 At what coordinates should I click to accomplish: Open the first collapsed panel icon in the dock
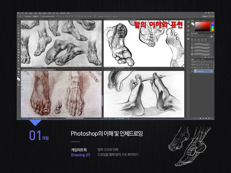coord(188,23)
